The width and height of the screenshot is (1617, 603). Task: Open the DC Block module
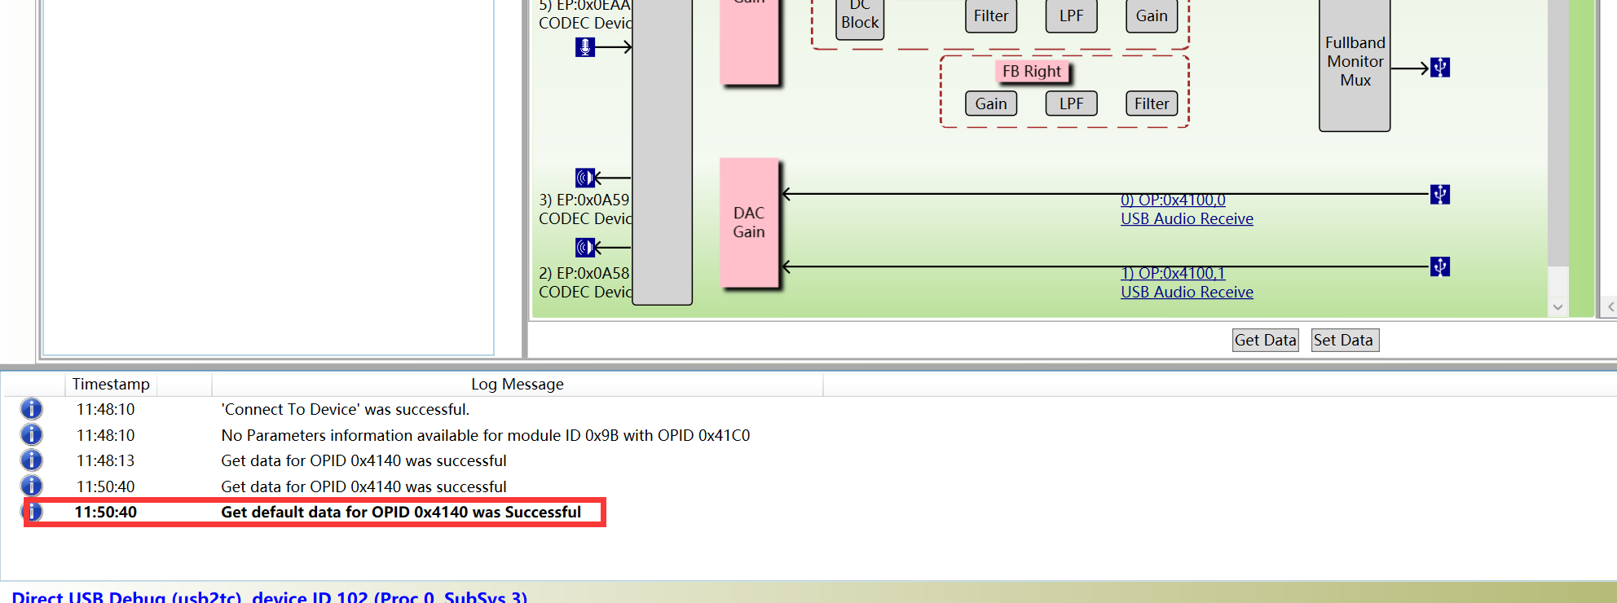click(860, 18)
